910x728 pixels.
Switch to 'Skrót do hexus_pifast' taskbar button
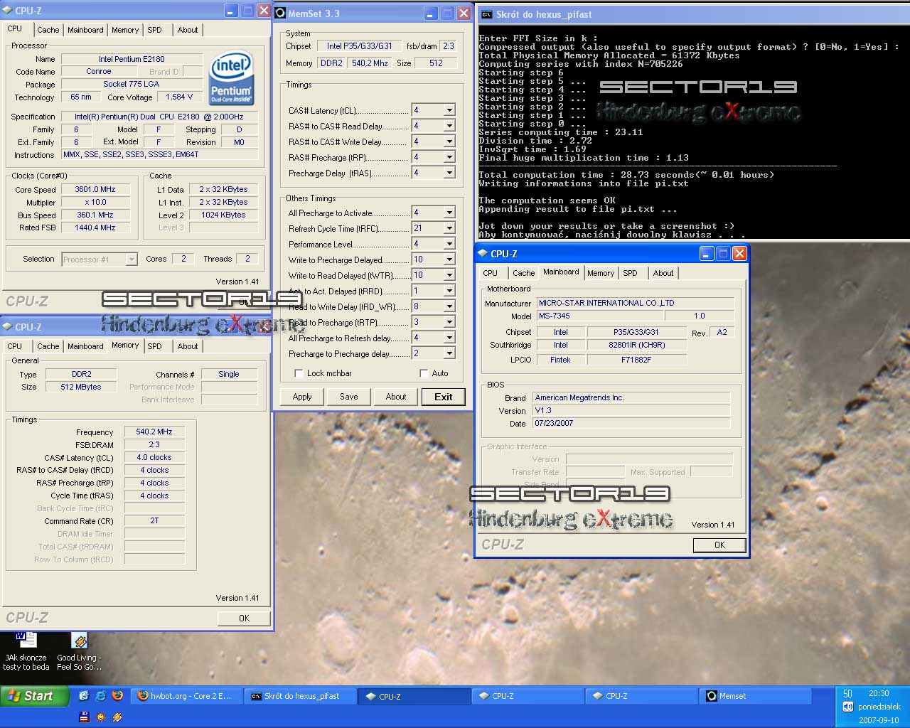click(301, 696)
